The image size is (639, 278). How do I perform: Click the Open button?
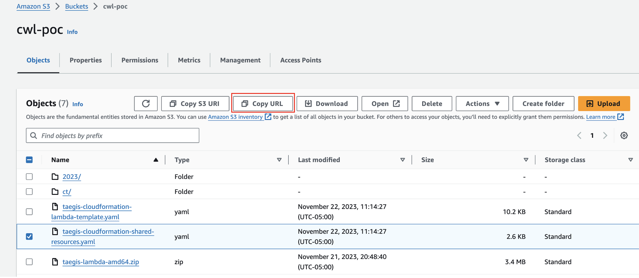point(385,104)
